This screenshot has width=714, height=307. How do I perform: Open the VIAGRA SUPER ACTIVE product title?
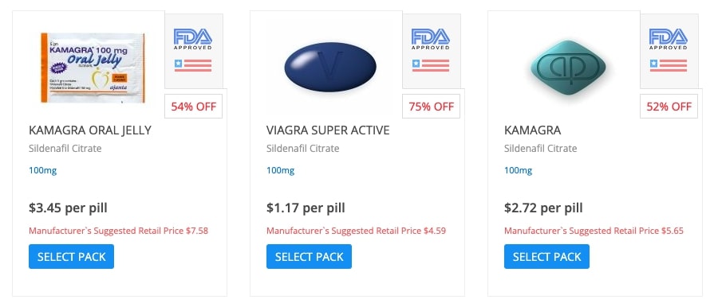328,130
